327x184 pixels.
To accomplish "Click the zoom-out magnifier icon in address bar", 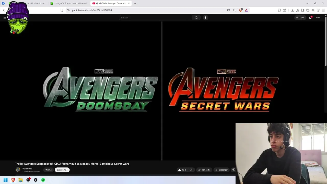I will coord(234,10).
